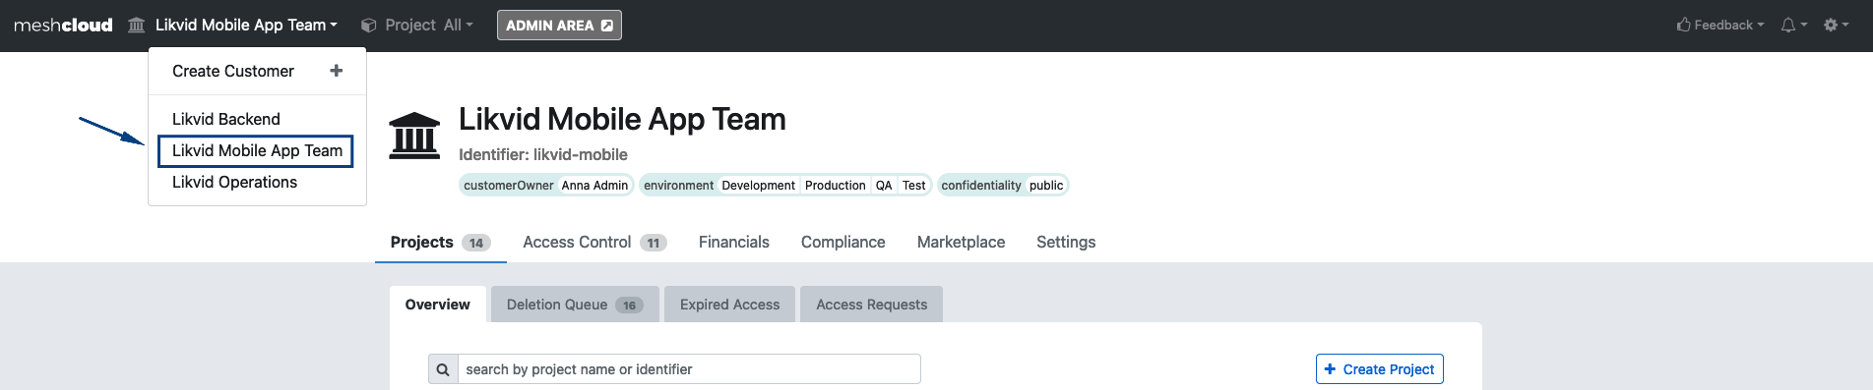Open the Compliance tab
1873x390 pixels.
843,242
